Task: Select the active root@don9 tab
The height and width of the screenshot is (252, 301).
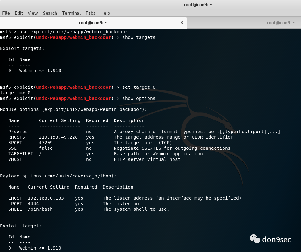Action: (93, 23)
